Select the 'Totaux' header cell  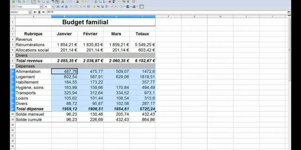tap(142, 34)
